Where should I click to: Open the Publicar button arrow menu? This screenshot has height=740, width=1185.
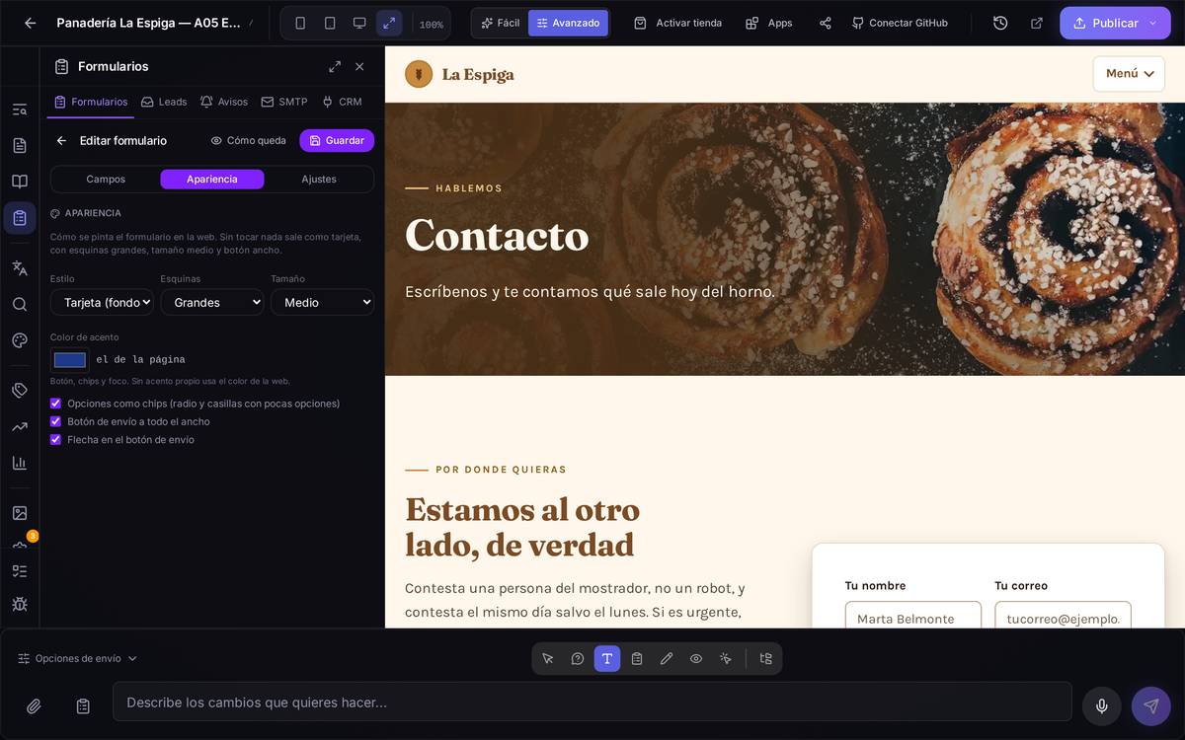pyautogui.click(x=1152, y=23)
